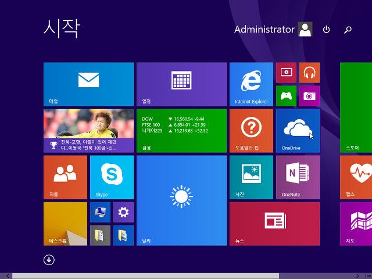Launch the OneNote tile

pos(298,177)
